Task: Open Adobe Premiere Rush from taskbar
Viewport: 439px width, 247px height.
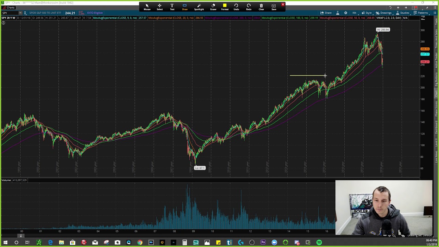Action: (263, 243)
